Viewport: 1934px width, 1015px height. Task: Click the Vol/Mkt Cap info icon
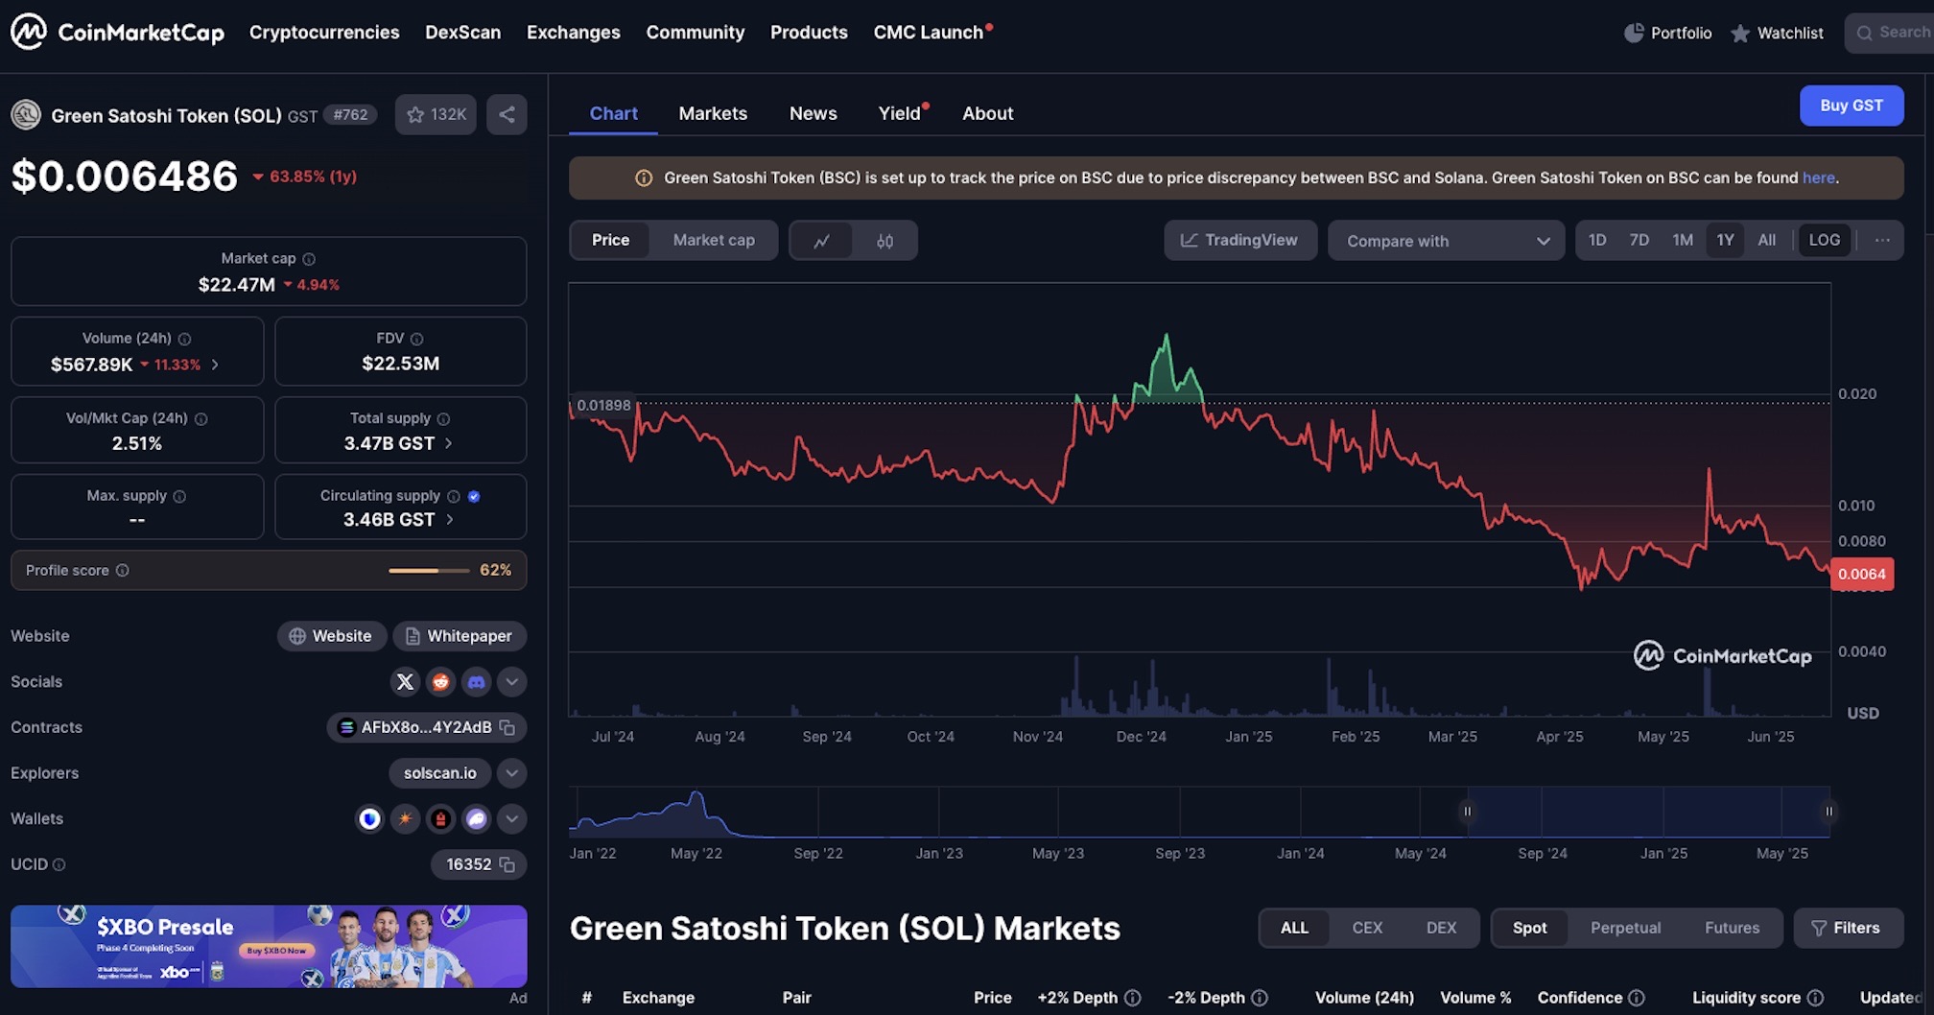(200, 418)
